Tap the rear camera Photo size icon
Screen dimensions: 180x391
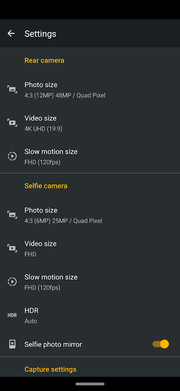pyautogui.click(x=12, y=89)
